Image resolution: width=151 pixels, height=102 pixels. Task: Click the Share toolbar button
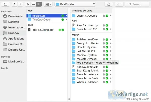(x=109, y=4)
